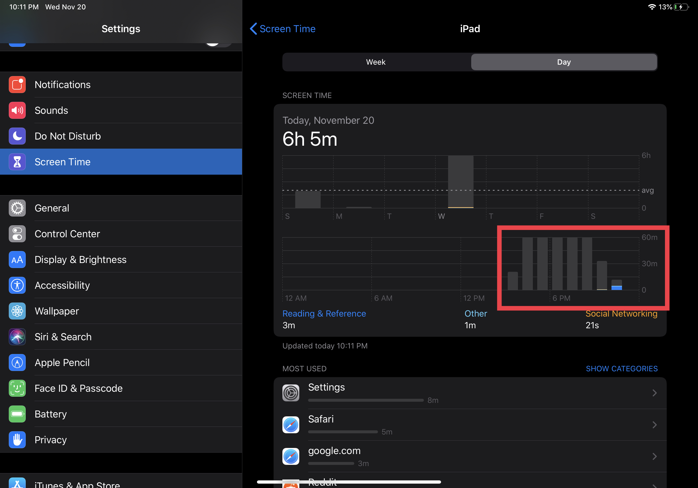Open Notifications settings

(121, 85)
